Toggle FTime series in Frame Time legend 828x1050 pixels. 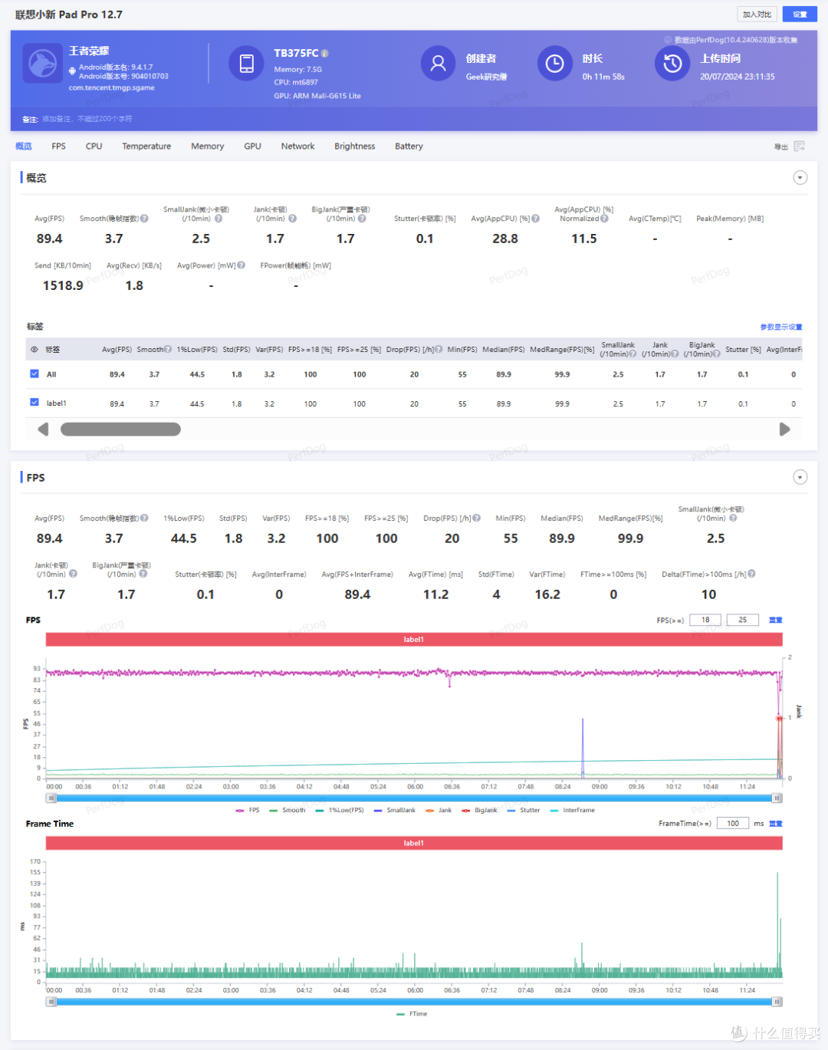(412, 1014)
